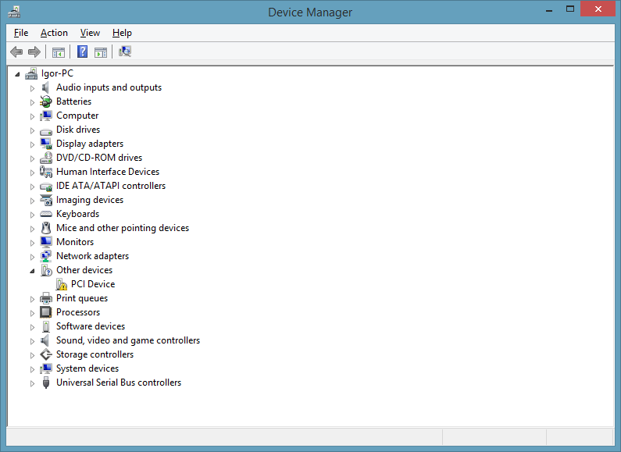
Task: Select 'DVD/CD-ROM drives' text
Action: [x=99, y=158]
